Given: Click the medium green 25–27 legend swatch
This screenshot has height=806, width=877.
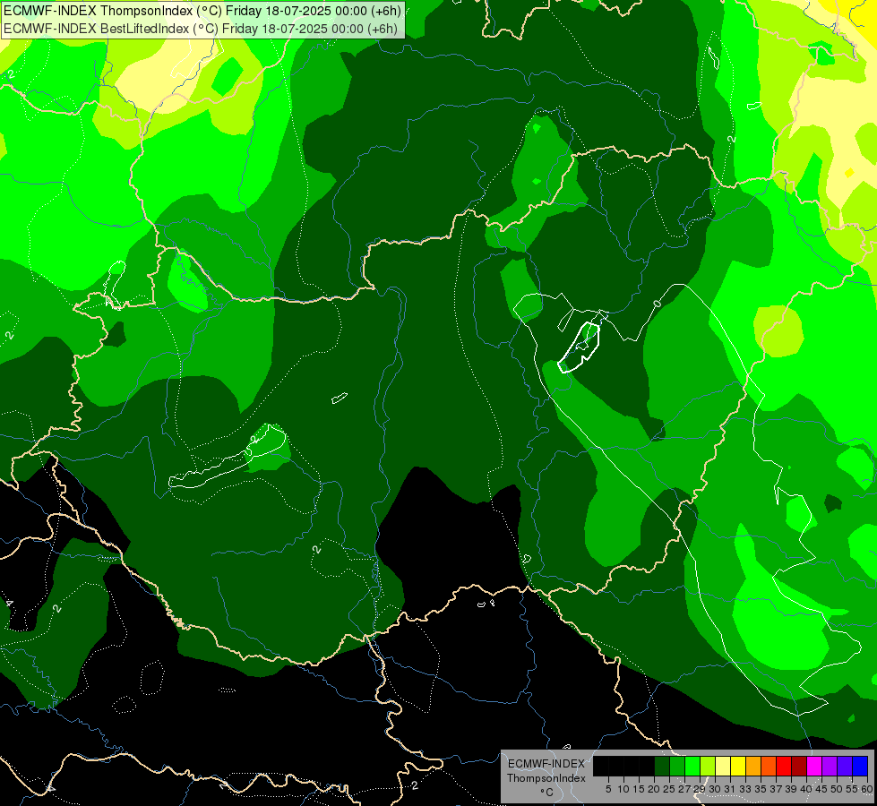Looking at the screenshot, I should pos(677,766).
